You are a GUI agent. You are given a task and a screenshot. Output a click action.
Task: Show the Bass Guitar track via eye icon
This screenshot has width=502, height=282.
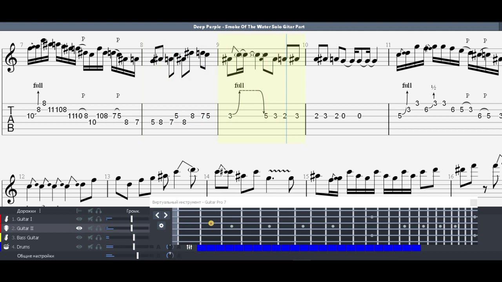tap(79, 237)
